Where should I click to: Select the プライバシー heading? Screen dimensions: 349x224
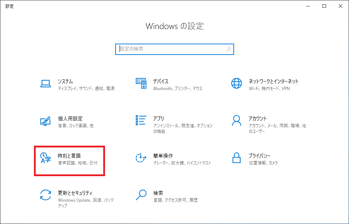260,156
